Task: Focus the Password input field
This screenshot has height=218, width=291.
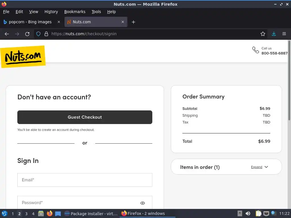Action: (x=85, y=203)
